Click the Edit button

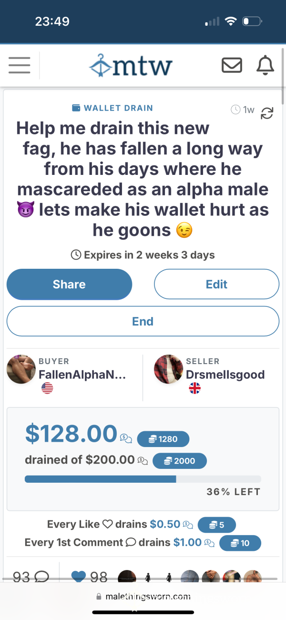click(x=216, y=285)
